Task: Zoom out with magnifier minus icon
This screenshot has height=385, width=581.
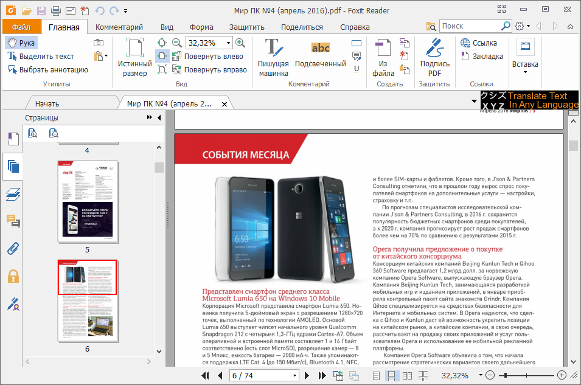Action: pyautogui.click(x=177, y=43)
